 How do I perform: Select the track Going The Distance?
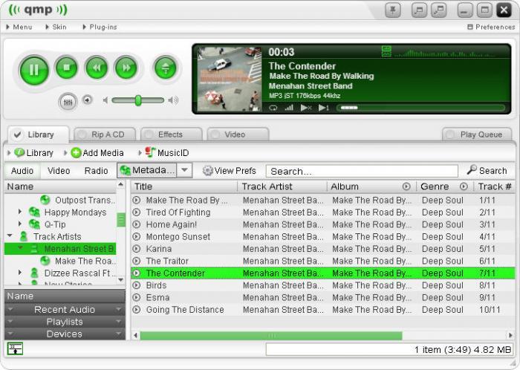tap(322, 310)
